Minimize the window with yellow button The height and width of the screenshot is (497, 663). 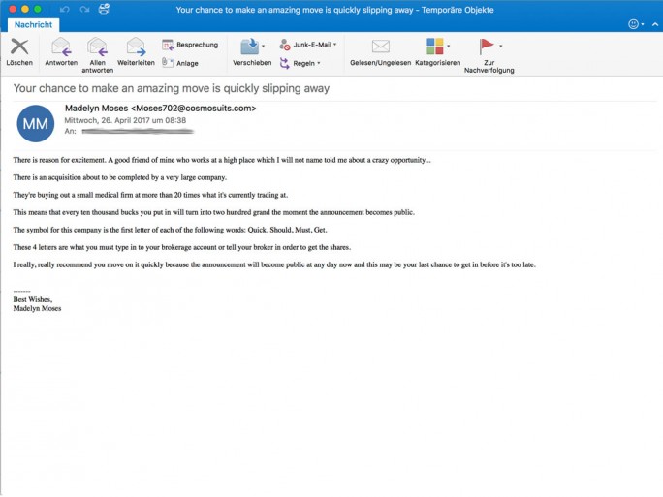[x=25, y=9]
